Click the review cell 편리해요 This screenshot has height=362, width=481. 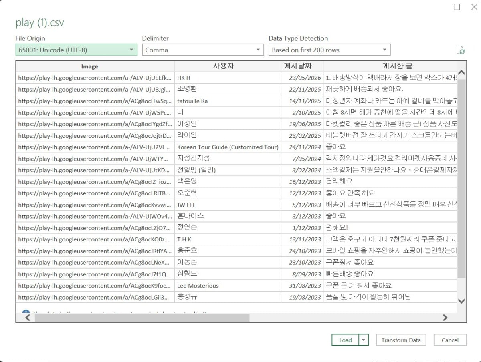[x=390, y=182]
